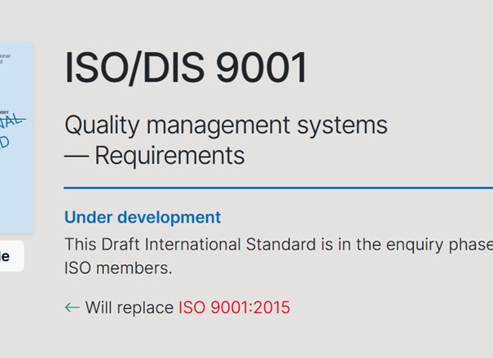The width and height of the screenshot is (493, 358).
Task: Click the tiny top text on cover
Action: [5, 59]
